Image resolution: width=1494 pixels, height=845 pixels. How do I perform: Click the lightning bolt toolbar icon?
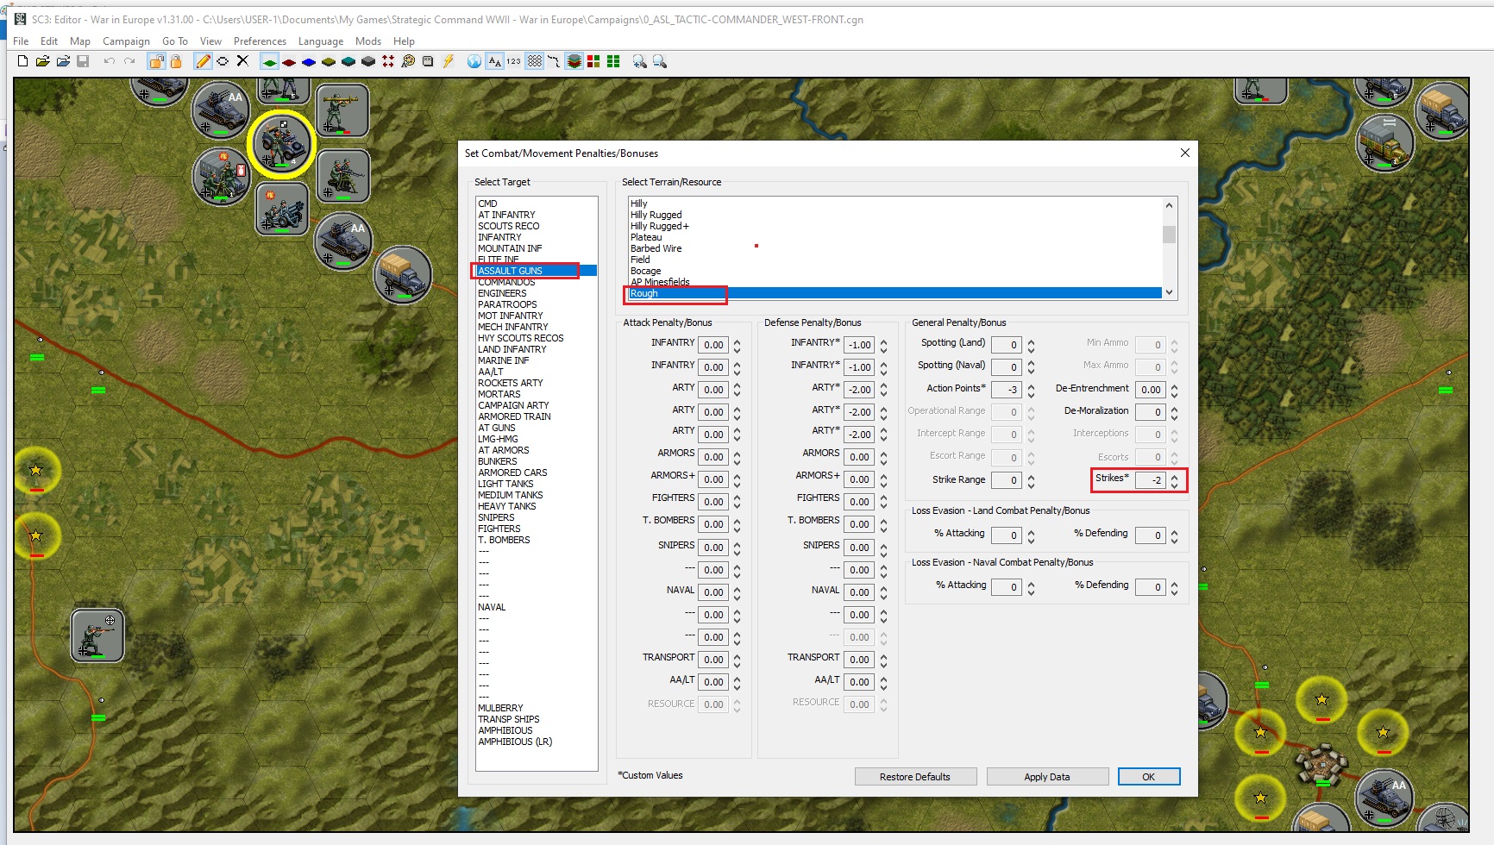(x=449, y=61)
